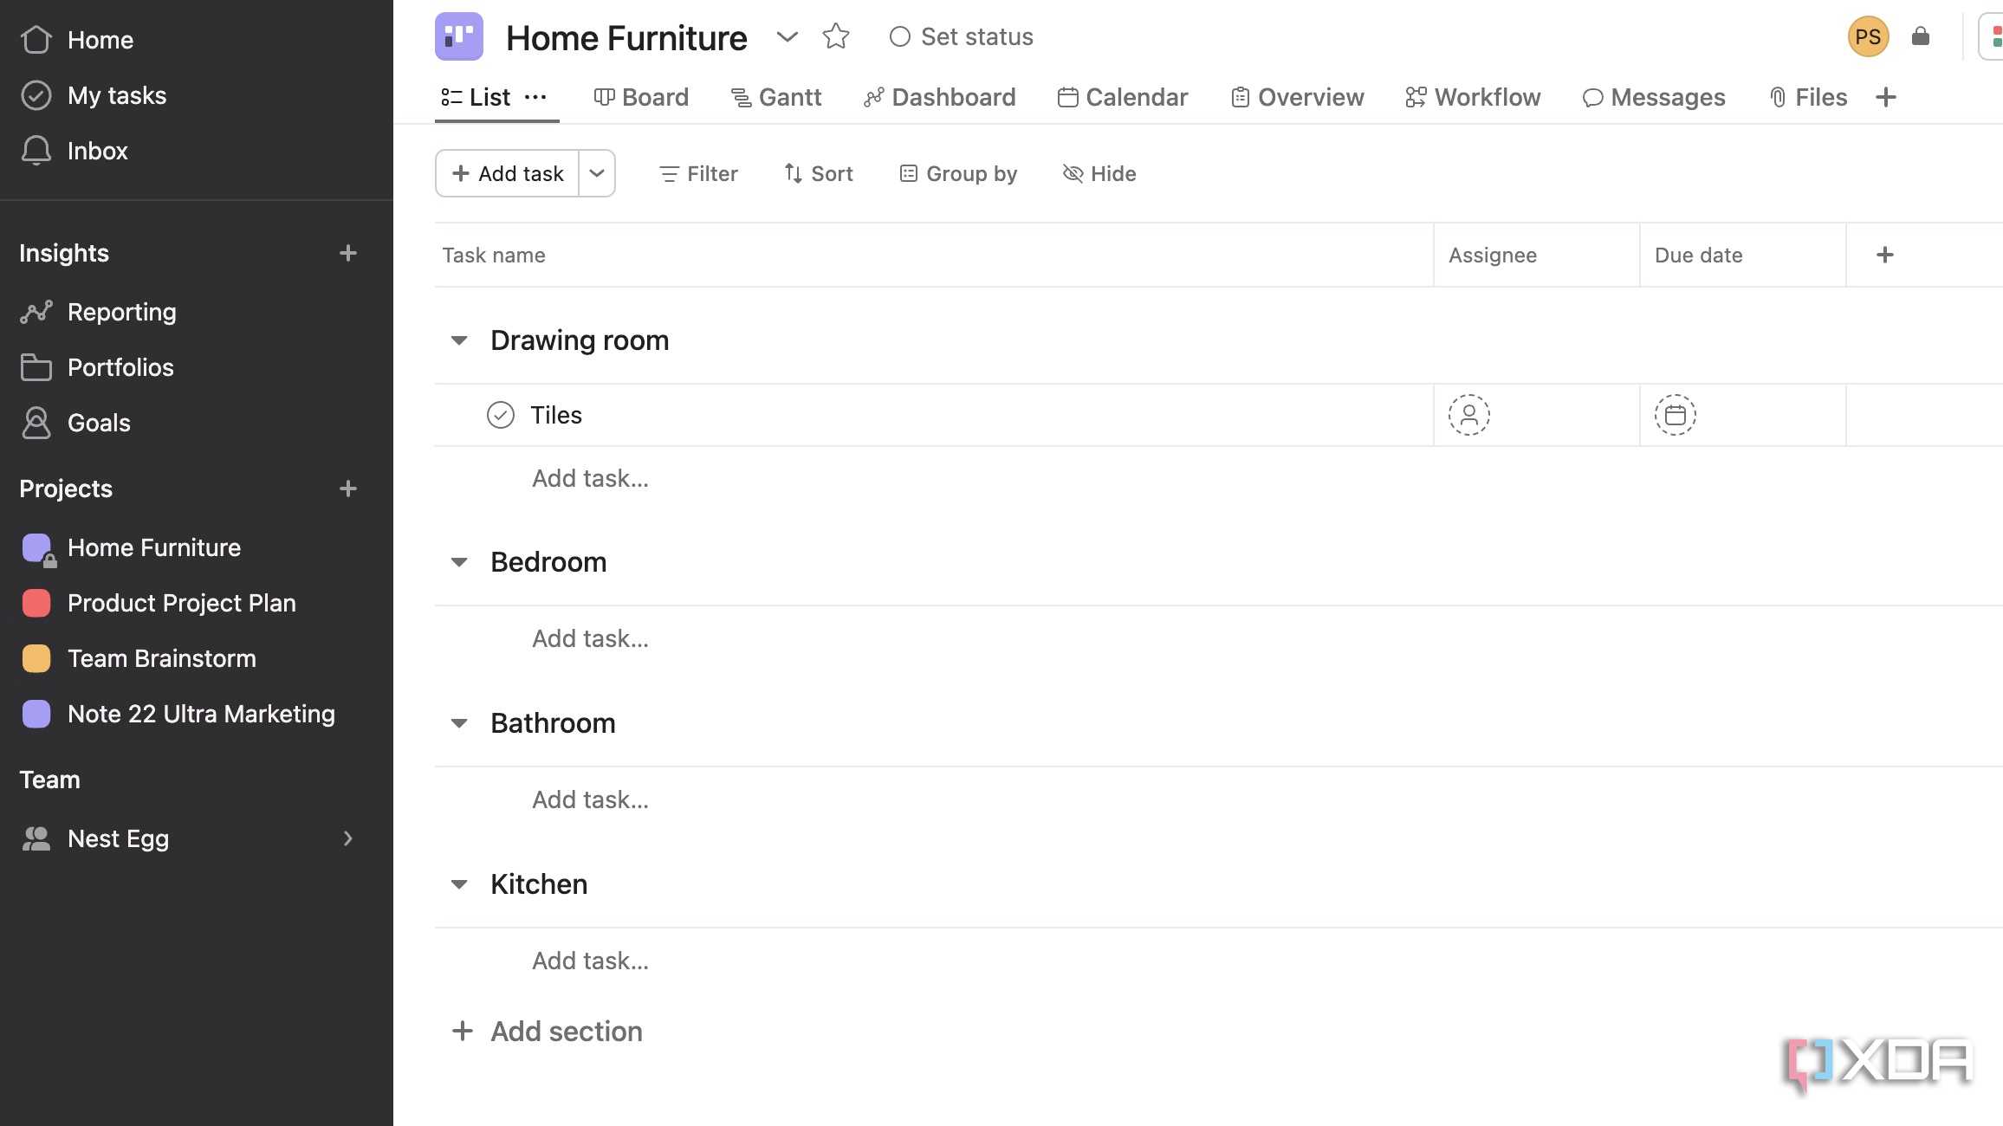Collapse the Bathroom section

pos(459,723)
